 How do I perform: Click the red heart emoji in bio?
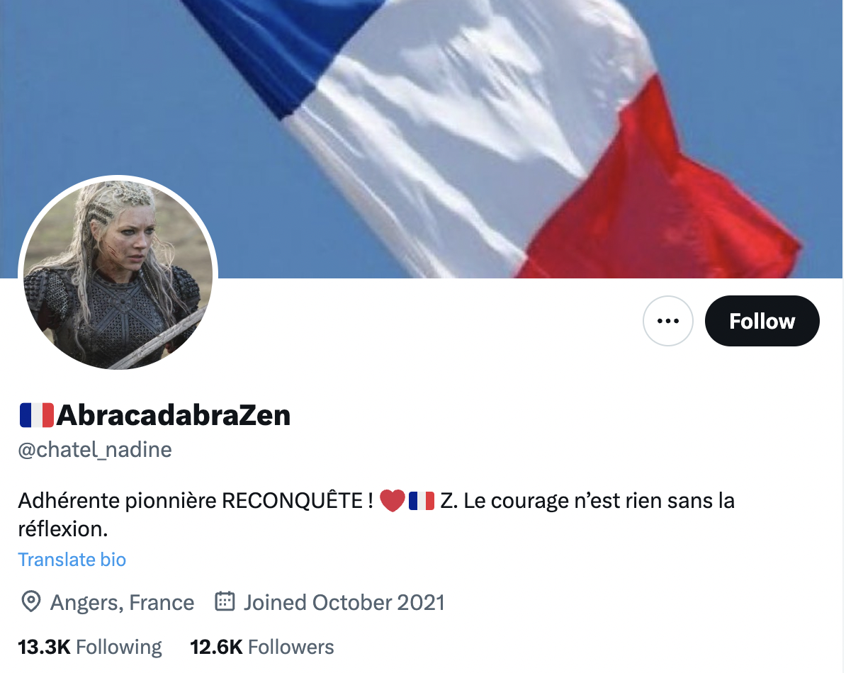[393, 500]
